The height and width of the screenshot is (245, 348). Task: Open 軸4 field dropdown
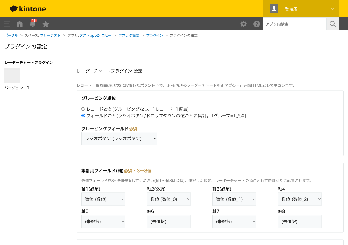[300, 199]
